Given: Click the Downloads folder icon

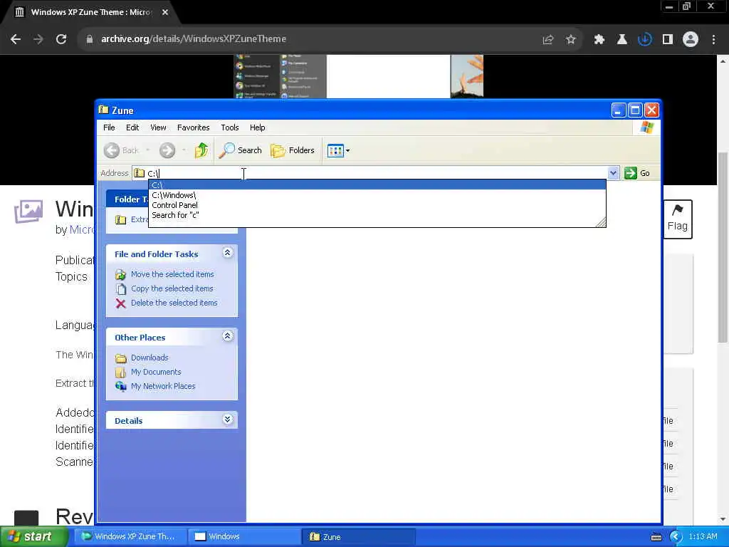Looking at the screenshot, I should pyautogui.click(x=121, y=358).
